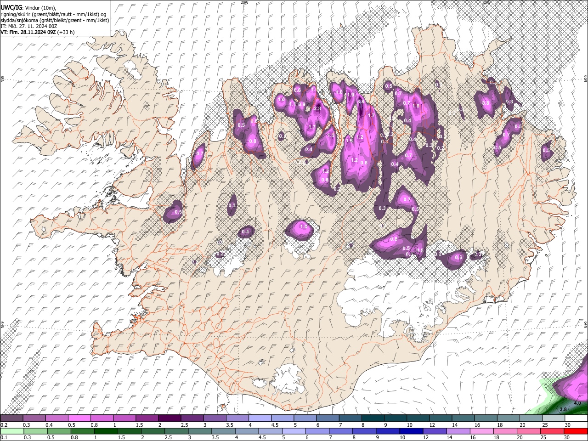Click the 'IT: Mið. 27. 11. 2024 00Z' line
This screenshot has width=588, height=441.
(x=28, y=26)
